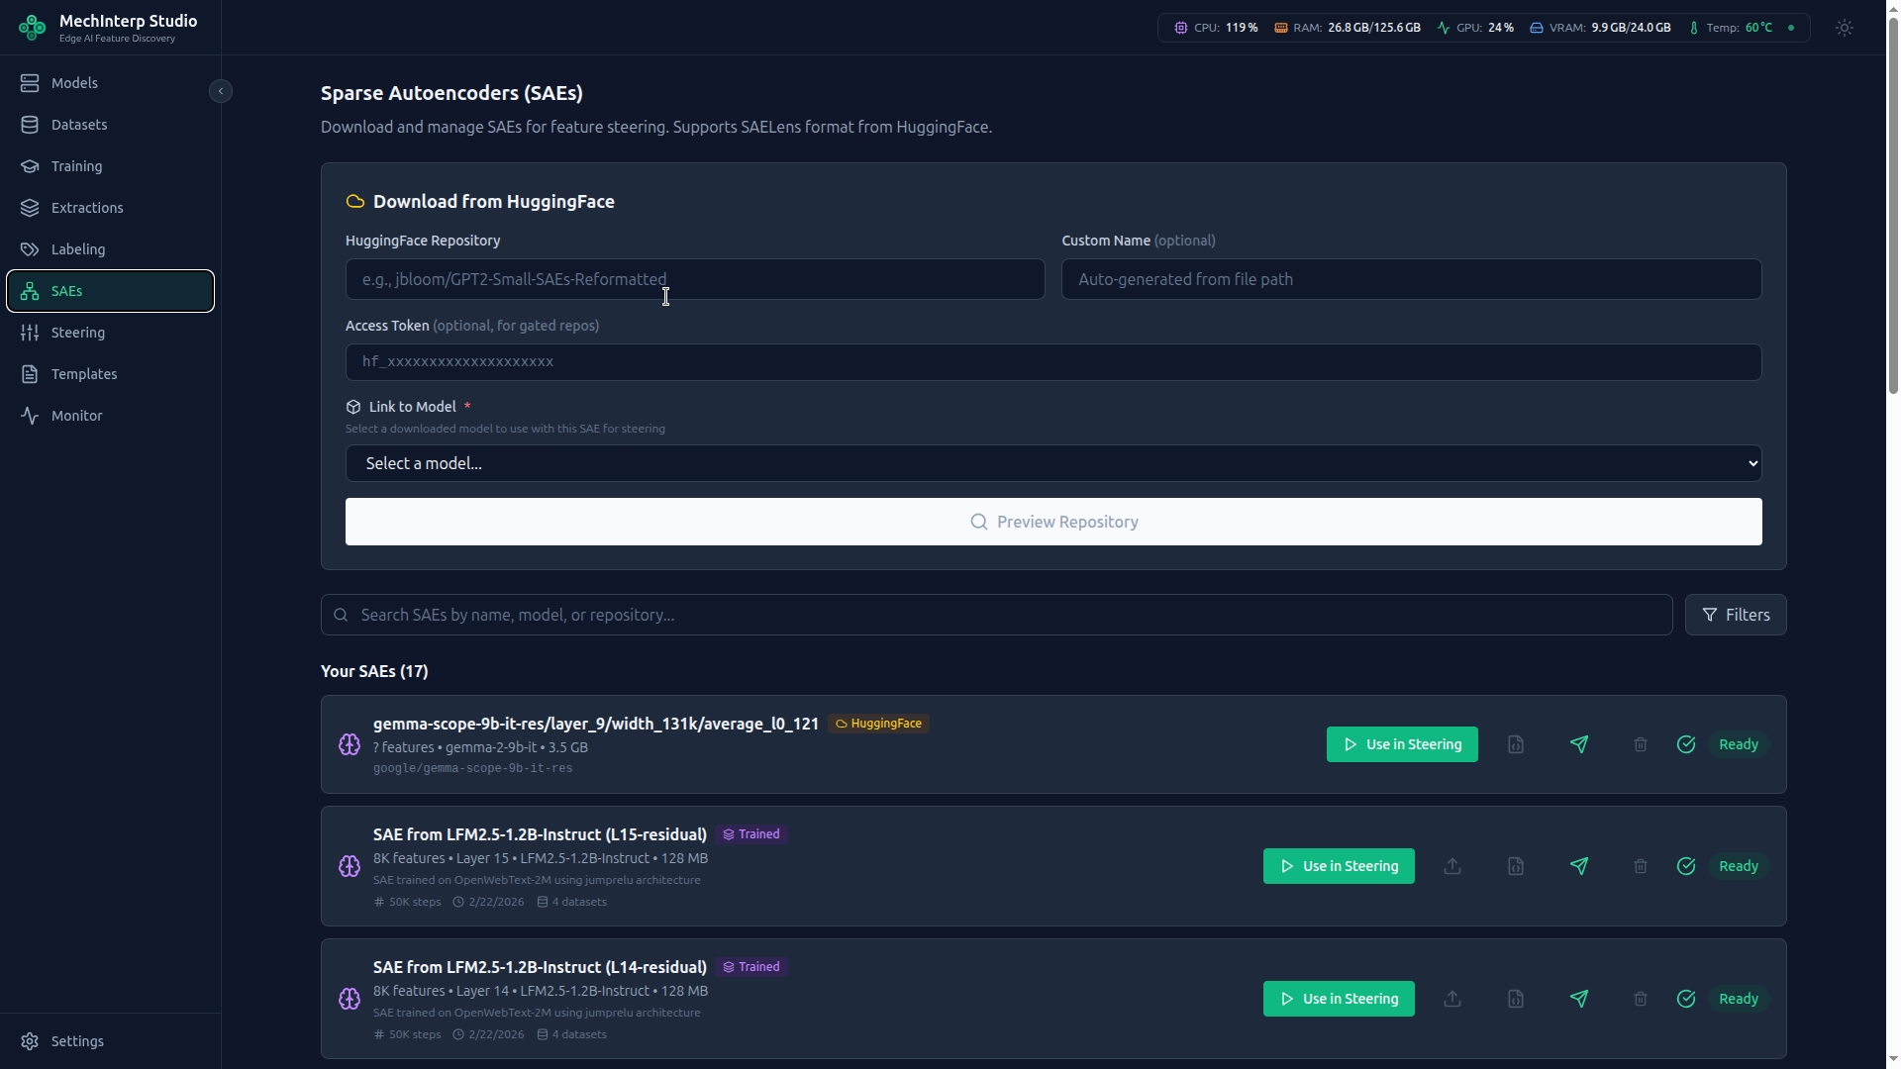View config file of gemma-scope SAE

coord(1516,744)
